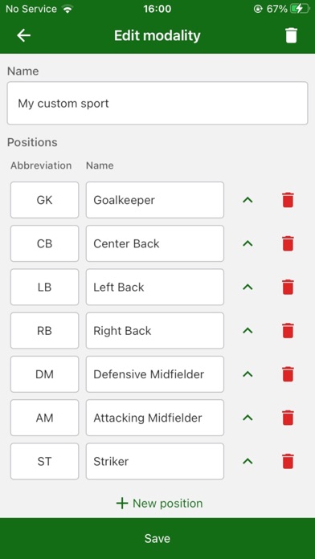Delete the Striker position
Screen dimensions: 315x559
click(288, 461)
